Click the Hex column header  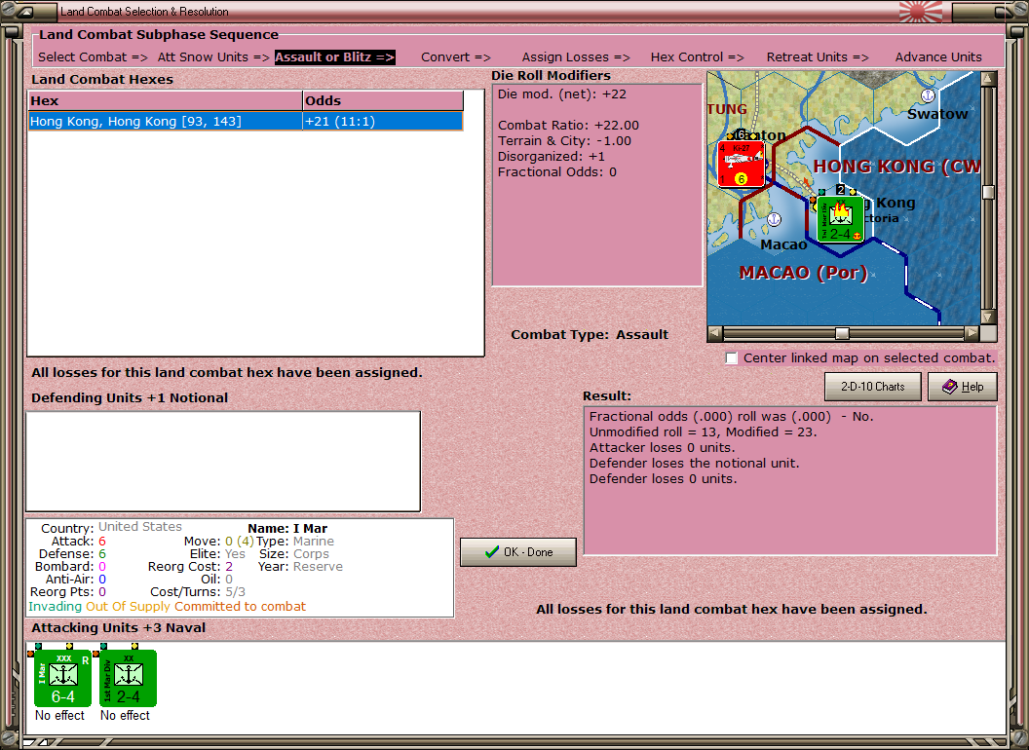166,101
